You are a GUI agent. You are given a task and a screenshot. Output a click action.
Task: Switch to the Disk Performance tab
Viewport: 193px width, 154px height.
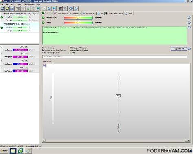coord(114,13)
